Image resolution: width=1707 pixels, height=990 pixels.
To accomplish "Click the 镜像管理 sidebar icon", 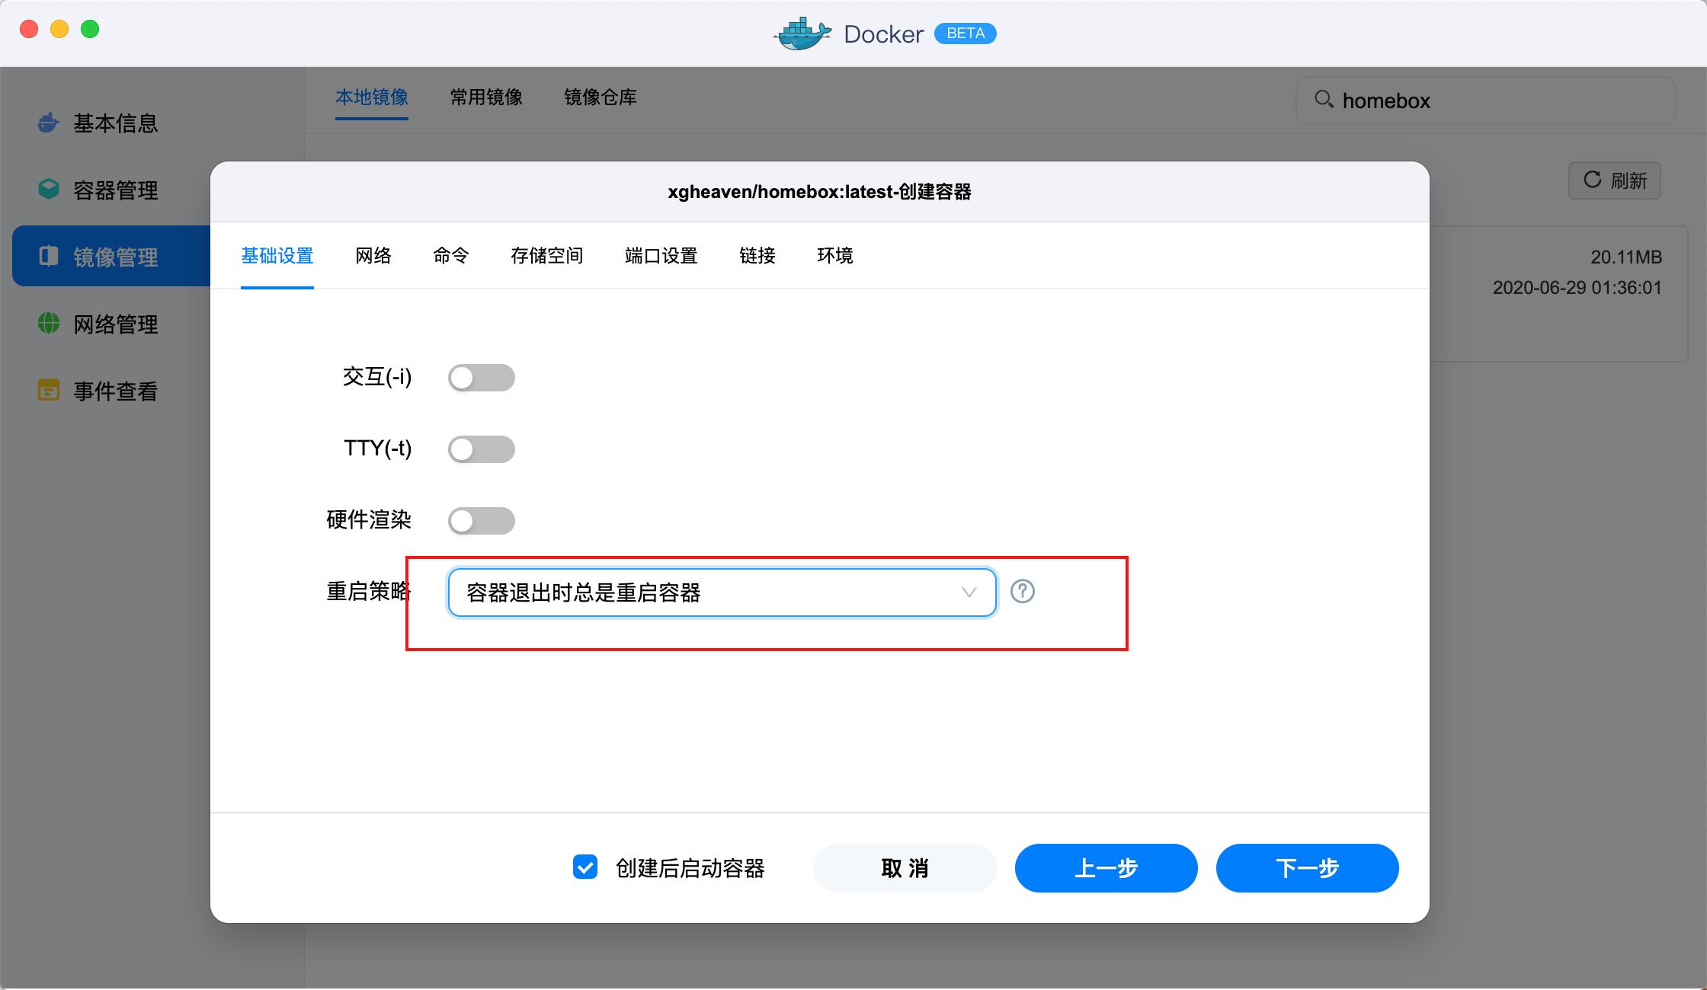I will coord(47,256).
